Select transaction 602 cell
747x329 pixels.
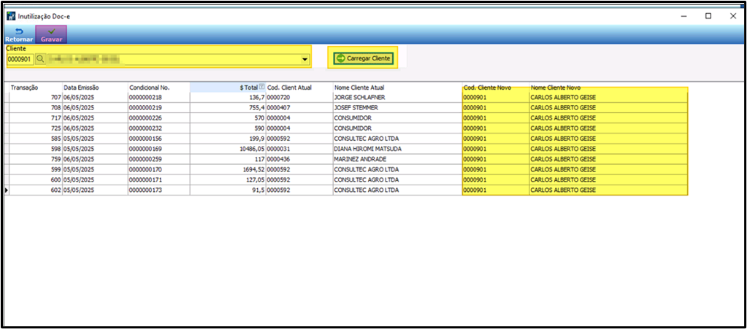tap(36, 190)
